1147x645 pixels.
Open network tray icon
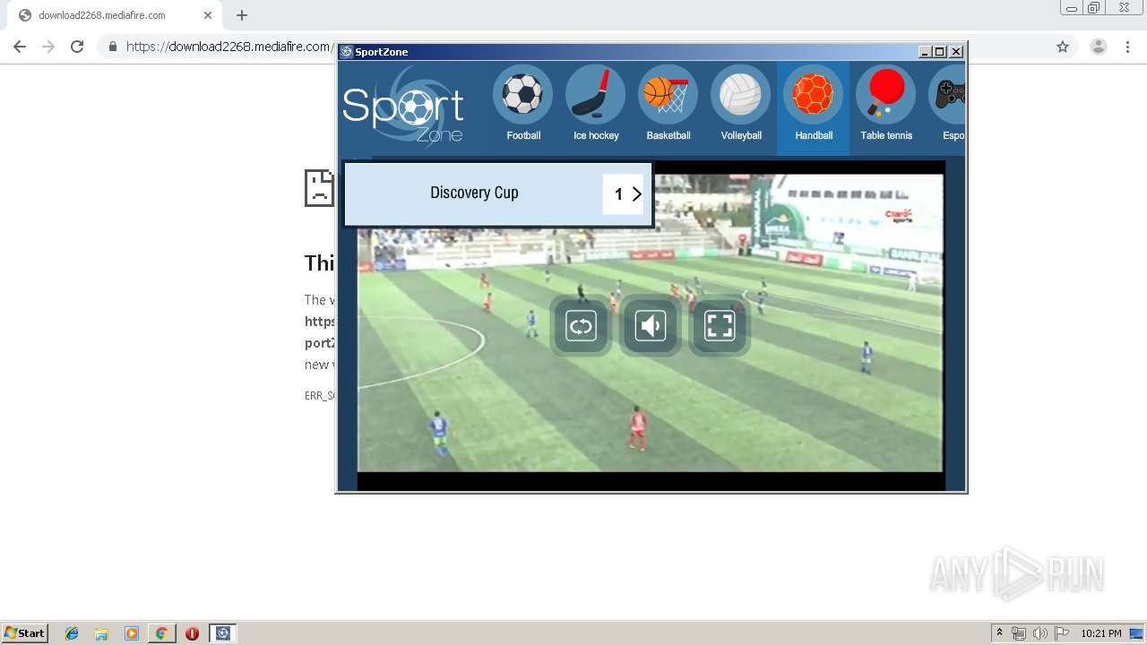tap(1019, 633)
